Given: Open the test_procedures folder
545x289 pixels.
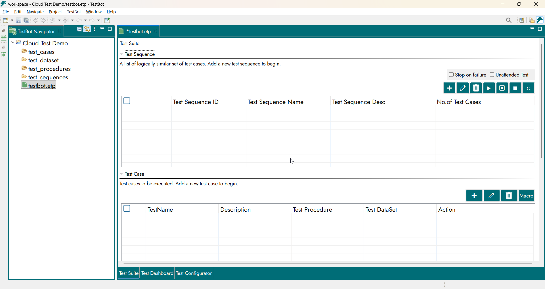Looking at the screenshot, I should [x=49, y=69].
